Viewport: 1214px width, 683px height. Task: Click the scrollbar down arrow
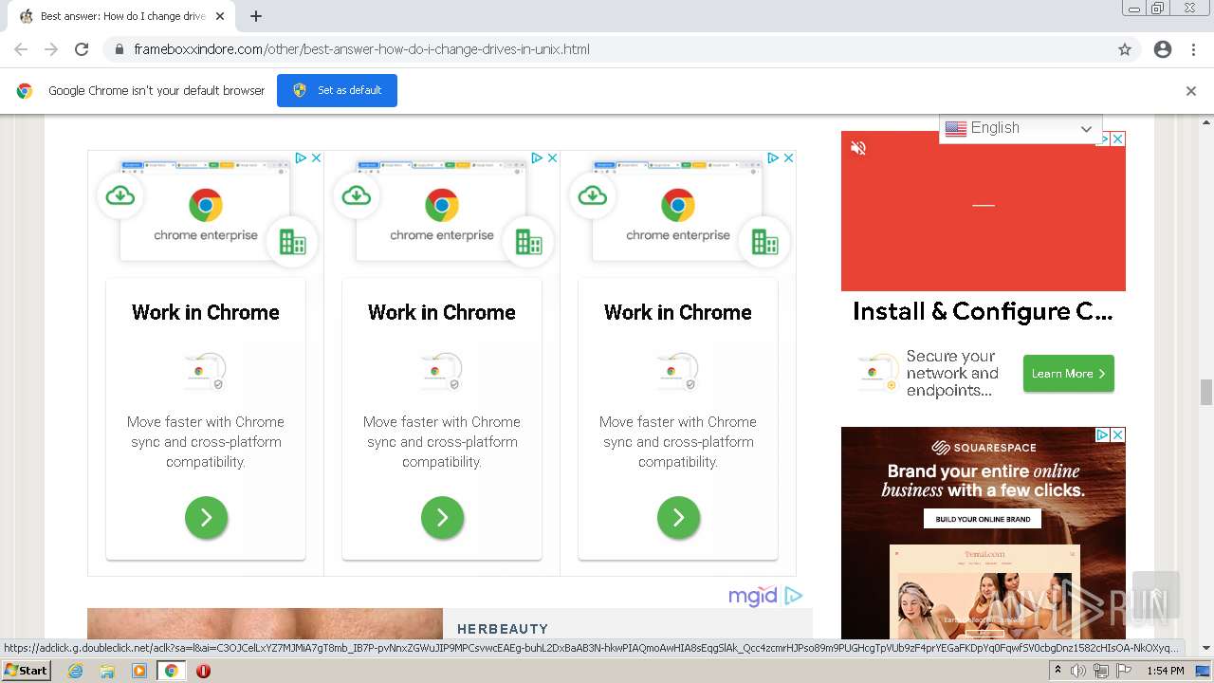1206,649
